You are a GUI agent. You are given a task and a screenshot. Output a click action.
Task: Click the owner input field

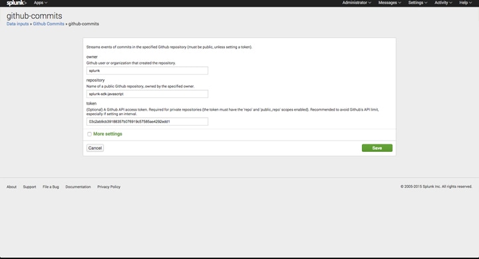147,71
